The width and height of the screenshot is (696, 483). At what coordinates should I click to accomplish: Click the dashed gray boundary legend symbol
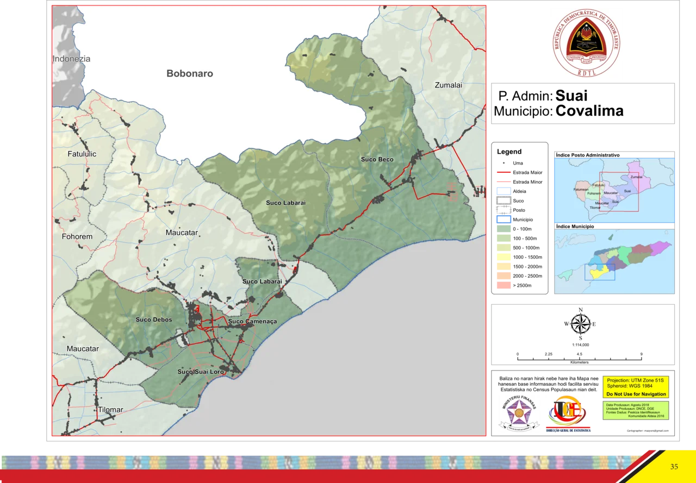[x=504, y=200]
